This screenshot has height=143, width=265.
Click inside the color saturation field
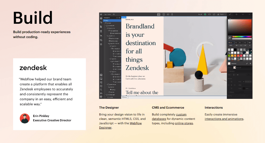click(240, 27)
